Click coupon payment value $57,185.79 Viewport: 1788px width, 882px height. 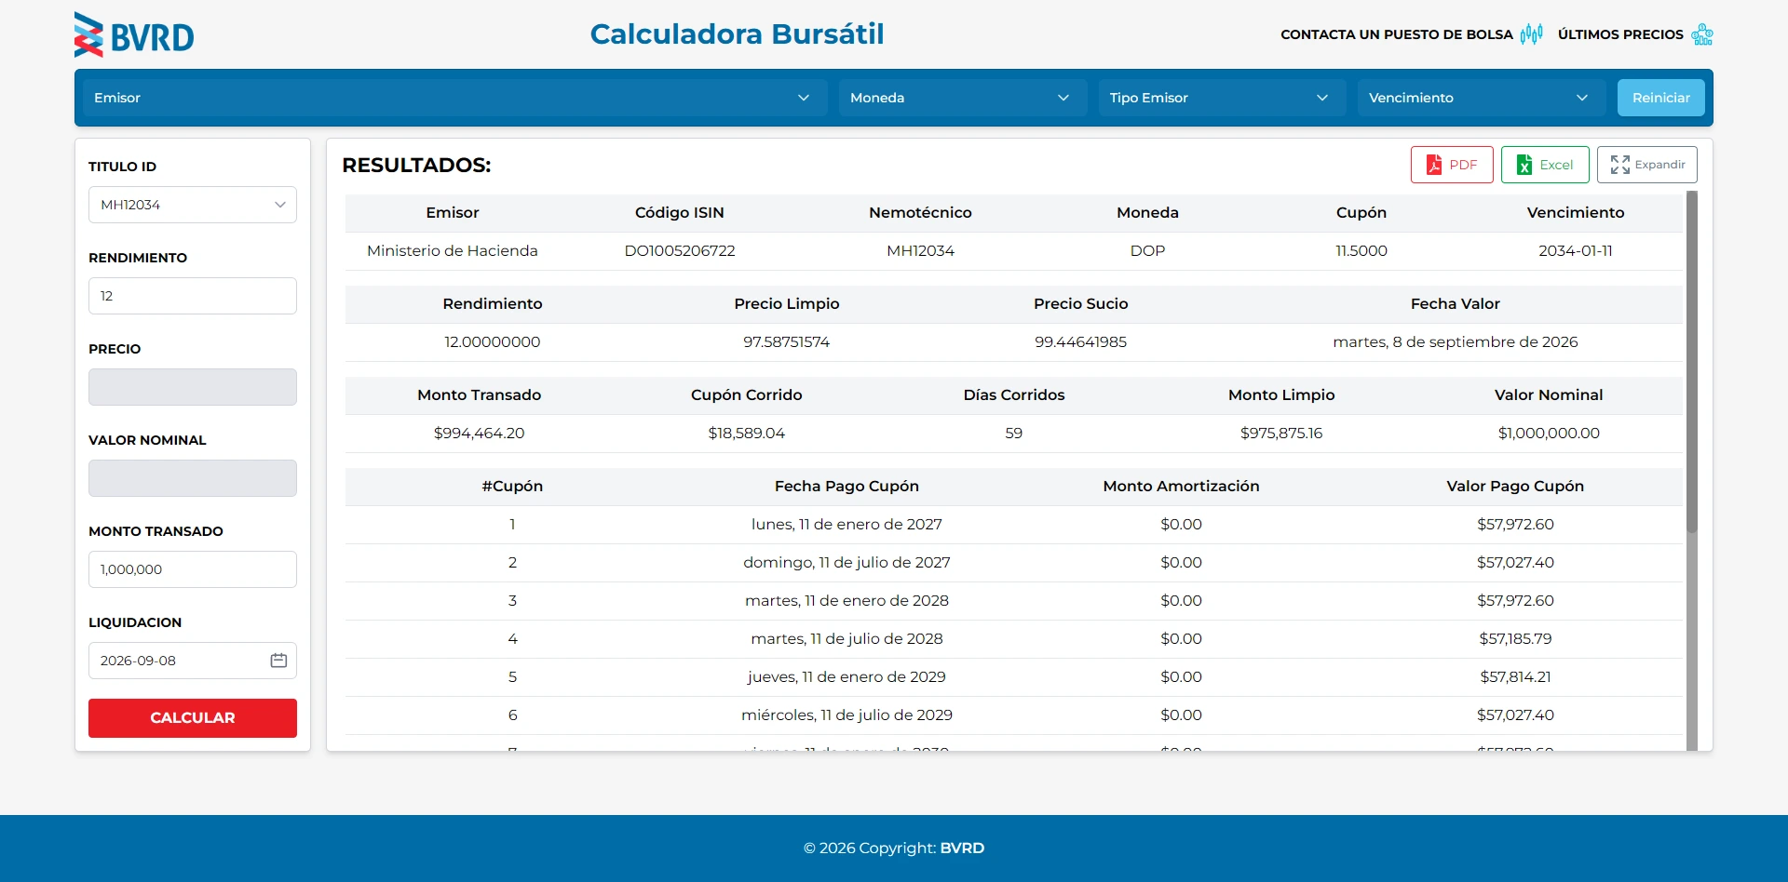pyautogui.click(x=1515, y=639)
